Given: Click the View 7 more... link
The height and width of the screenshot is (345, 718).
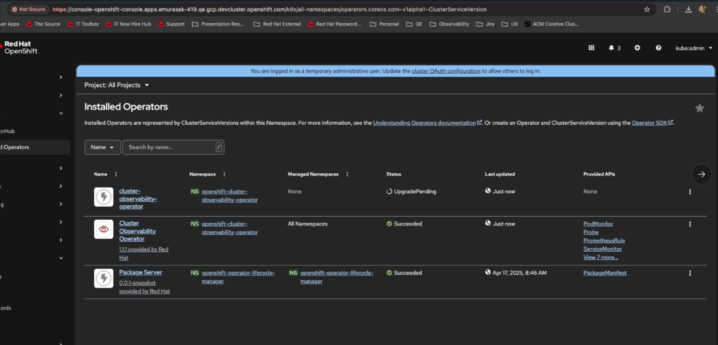Looking at the screenshot, I should click(600, 258).
